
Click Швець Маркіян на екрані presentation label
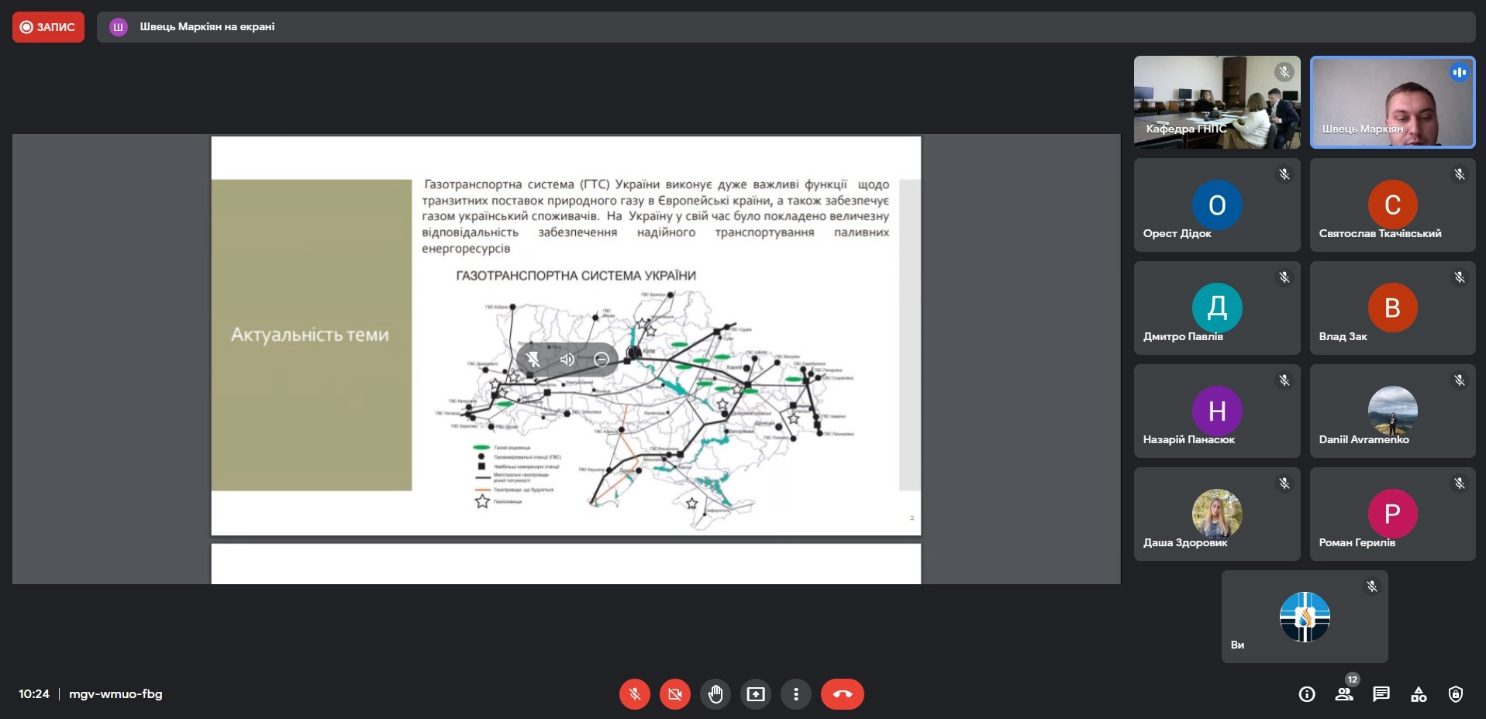pyautogui.click(x=207, y=27)
